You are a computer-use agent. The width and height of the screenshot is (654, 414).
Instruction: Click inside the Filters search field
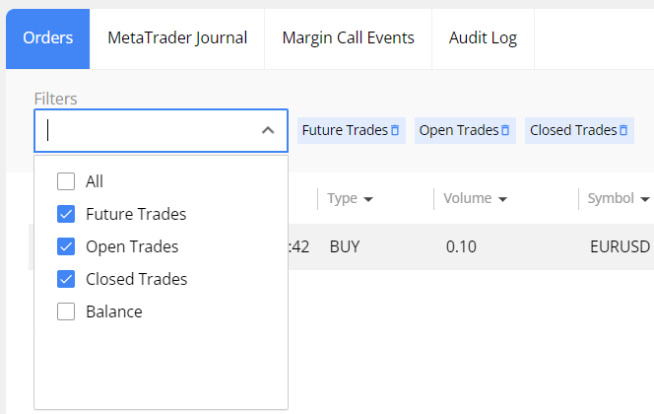[148, 130]
